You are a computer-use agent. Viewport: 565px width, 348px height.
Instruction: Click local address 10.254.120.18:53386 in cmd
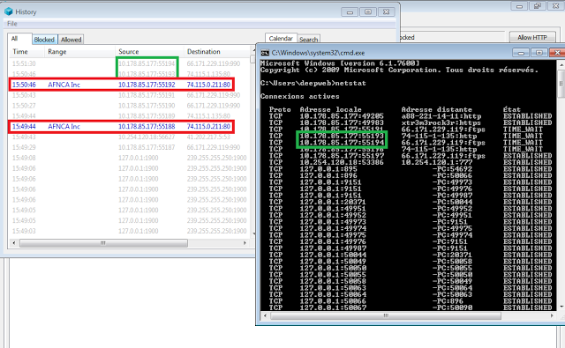(342, 162)
